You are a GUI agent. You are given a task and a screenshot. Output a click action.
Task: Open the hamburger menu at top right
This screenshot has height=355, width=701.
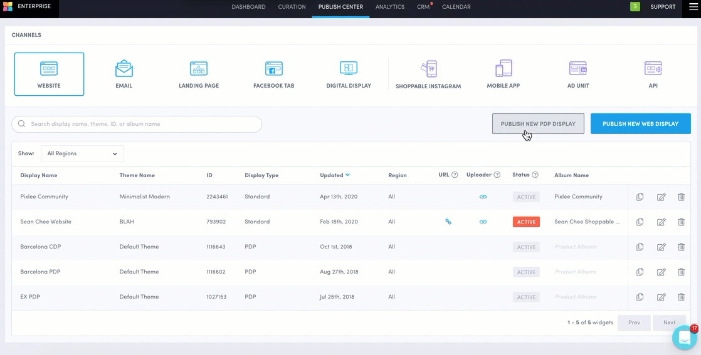click(x=693, y=7)
